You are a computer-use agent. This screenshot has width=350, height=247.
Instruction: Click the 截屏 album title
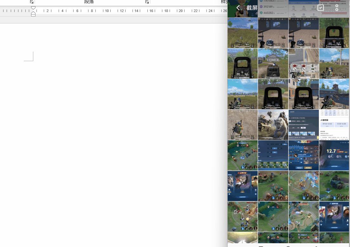point(252,8)
